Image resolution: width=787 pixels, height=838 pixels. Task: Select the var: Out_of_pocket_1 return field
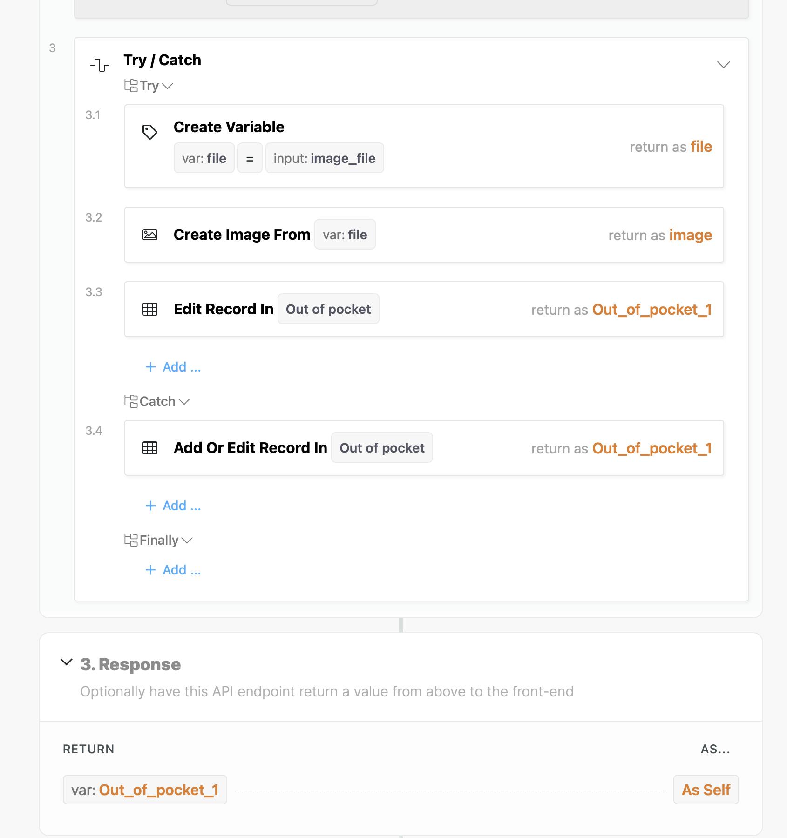145,790
